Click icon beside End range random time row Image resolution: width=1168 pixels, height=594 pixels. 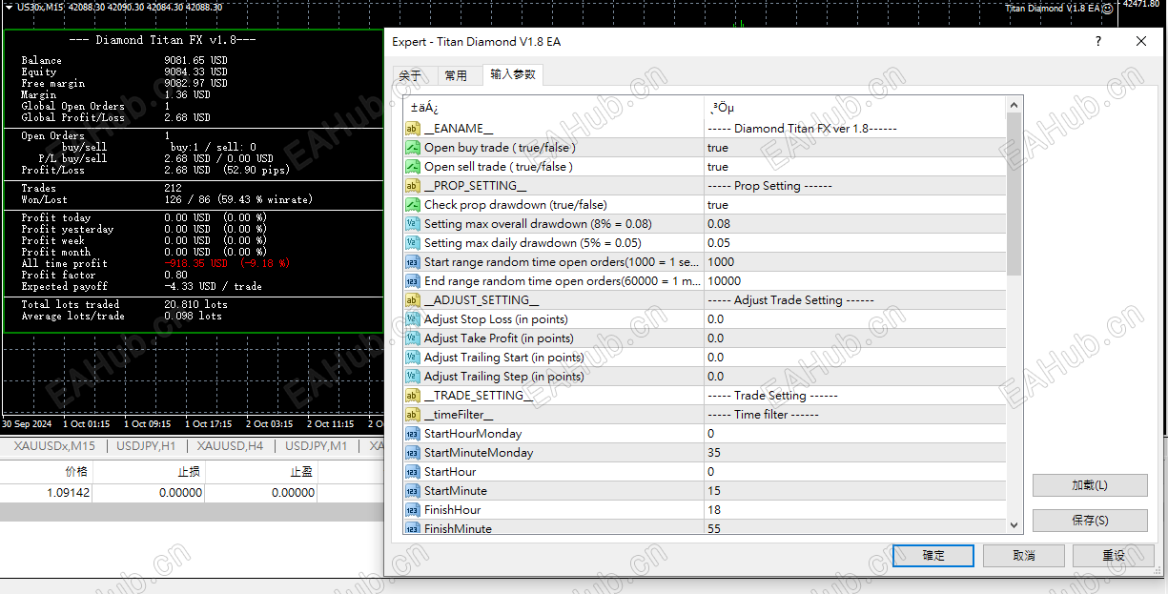412,281
